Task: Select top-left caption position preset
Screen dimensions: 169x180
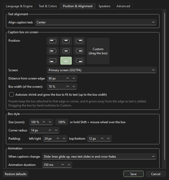Action: [x=53, y=41]
